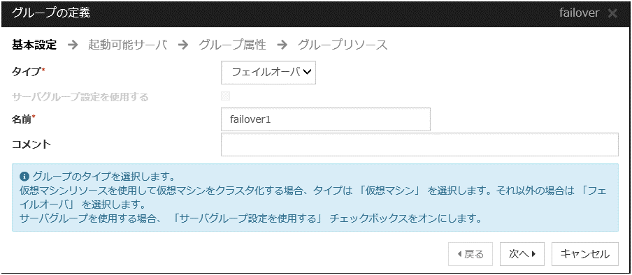The height and width of the screenshot is (275, 632).
Task: Select the グループ属性 wizard step
Action: (232, 45)
